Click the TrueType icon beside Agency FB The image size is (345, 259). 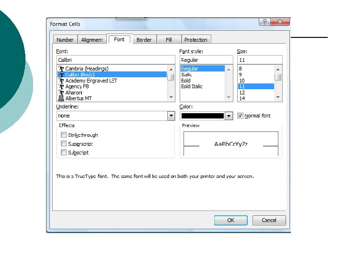(x=61, y=86)
